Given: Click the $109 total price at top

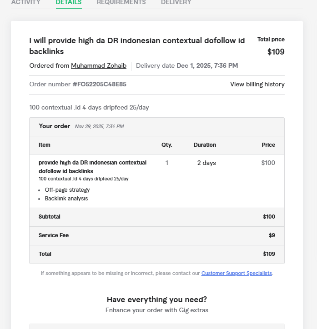Looking at the screenshot, I should (276, 52).
